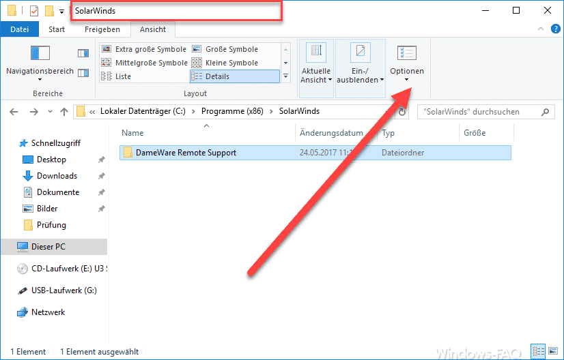Open Schnellzugriff in the navigation pane
This screenshot has height=360, width=564.
[56, 143]
